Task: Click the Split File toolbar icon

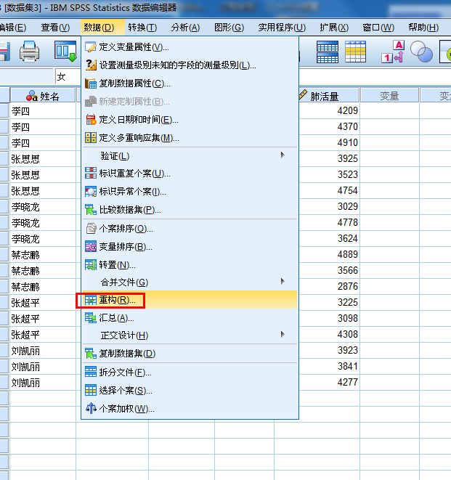Action: point(328,52)
